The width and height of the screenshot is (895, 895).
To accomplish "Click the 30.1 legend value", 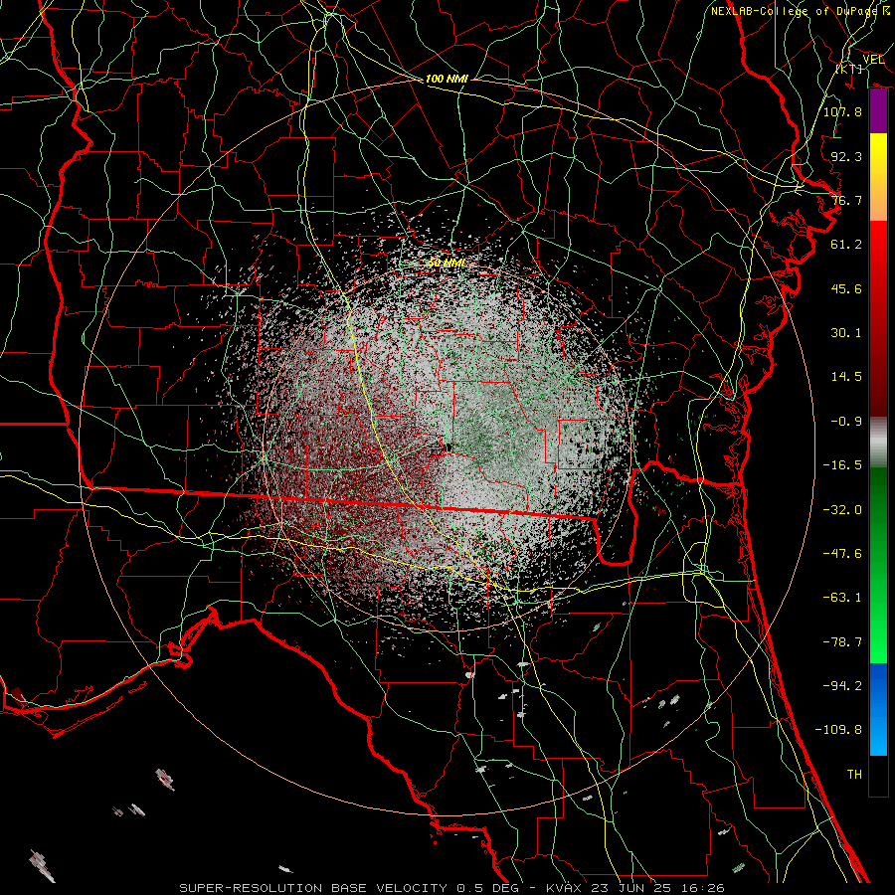I will click(846, 333).
